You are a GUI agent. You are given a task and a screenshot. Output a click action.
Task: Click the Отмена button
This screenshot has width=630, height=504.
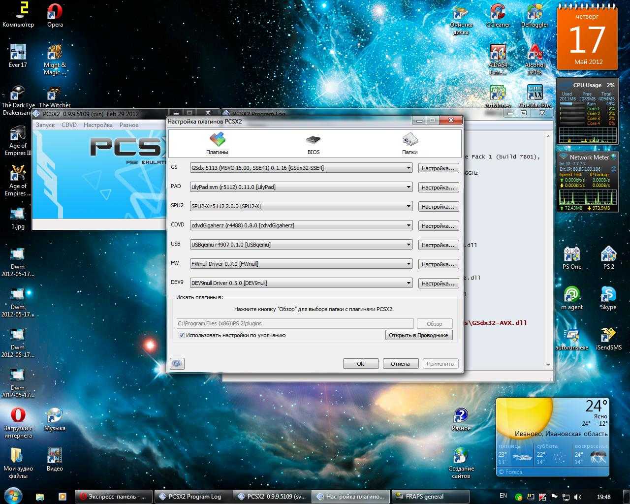tap(400, 364)
